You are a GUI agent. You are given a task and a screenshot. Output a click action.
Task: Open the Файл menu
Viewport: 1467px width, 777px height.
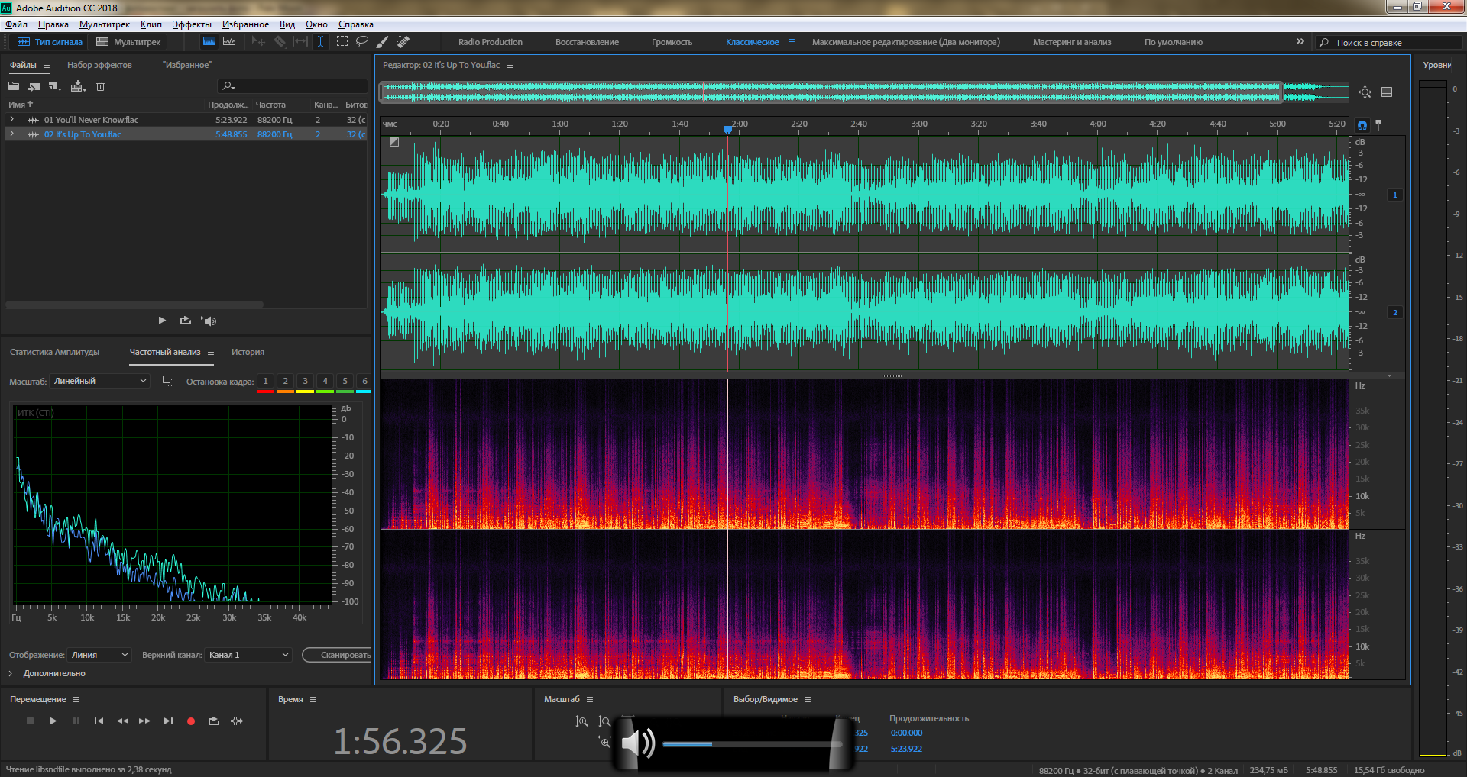tap(16, 24)
